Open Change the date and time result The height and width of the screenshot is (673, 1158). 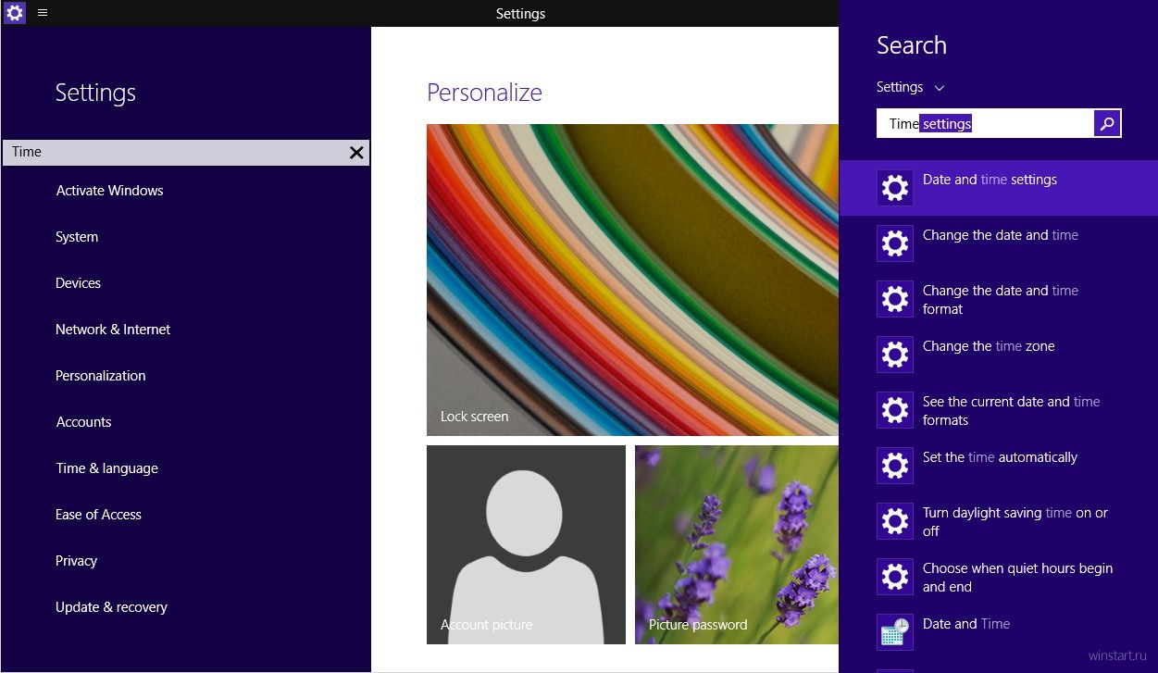click(x=999, y=243)
